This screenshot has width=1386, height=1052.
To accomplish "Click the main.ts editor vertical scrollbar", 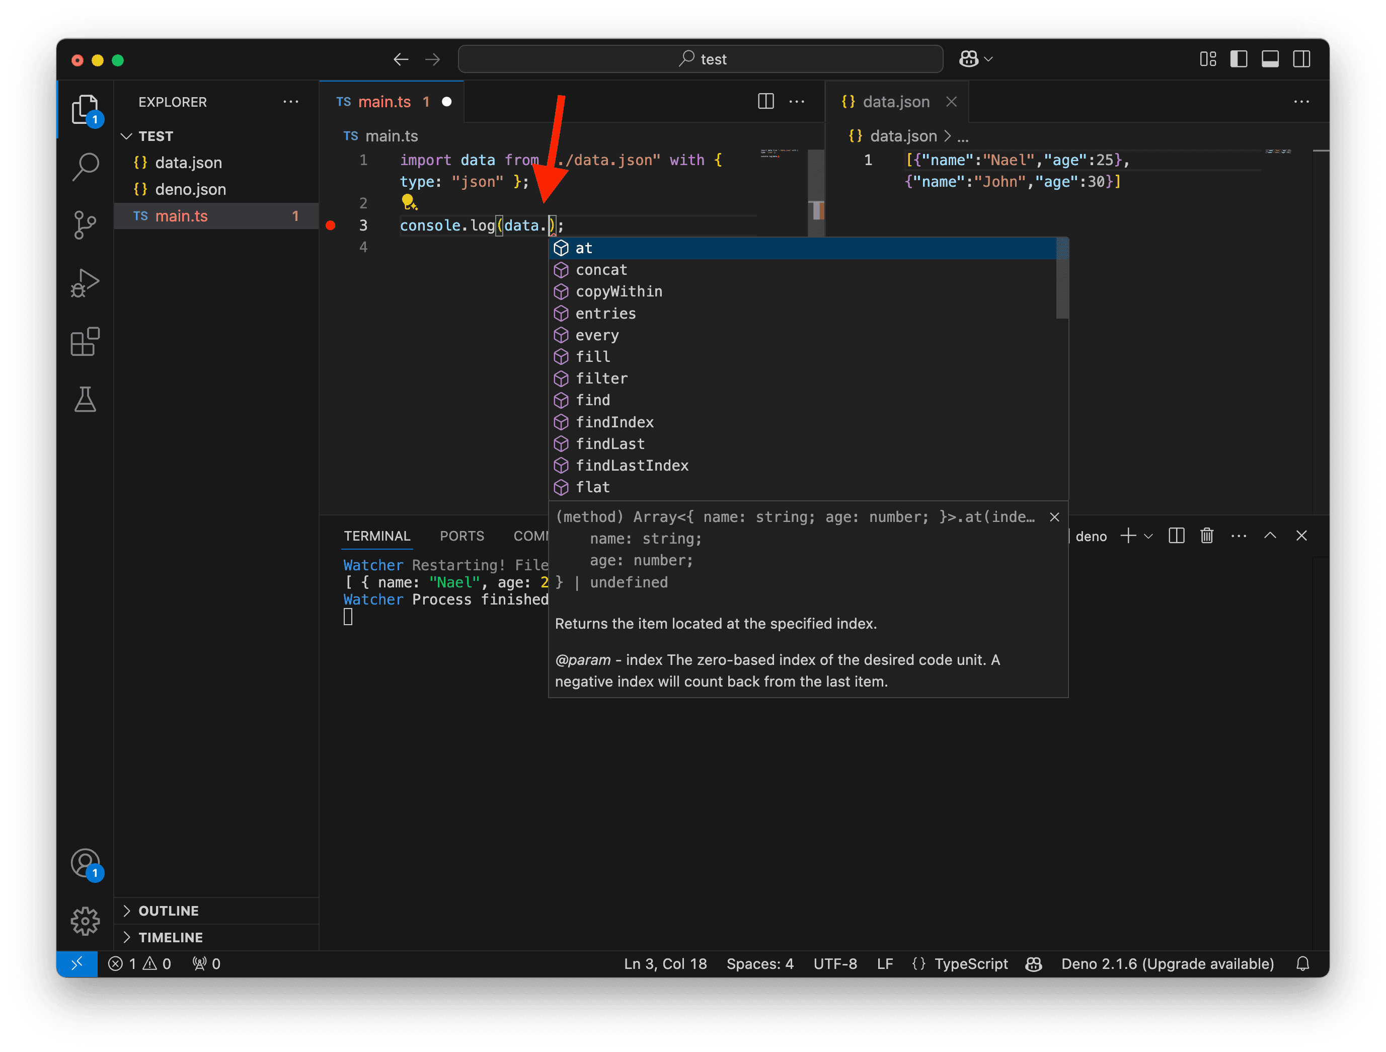I will point(816,194).
